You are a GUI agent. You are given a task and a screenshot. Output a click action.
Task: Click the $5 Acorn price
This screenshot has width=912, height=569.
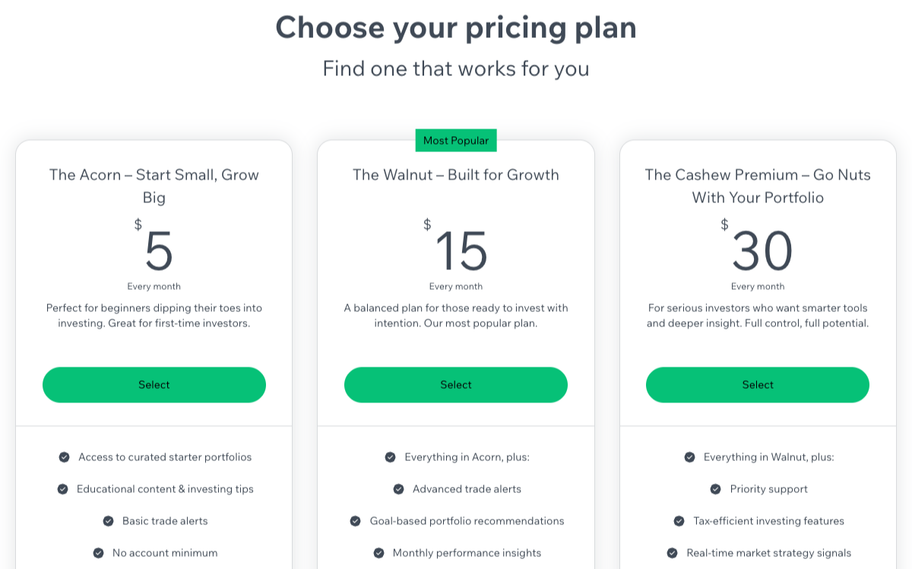(x=159, y=251)
